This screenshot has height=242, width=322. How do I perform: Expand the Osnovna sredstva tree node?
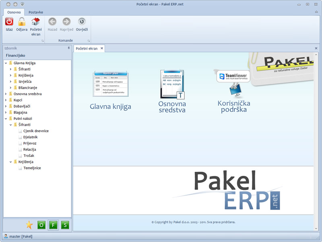(6, 94)
